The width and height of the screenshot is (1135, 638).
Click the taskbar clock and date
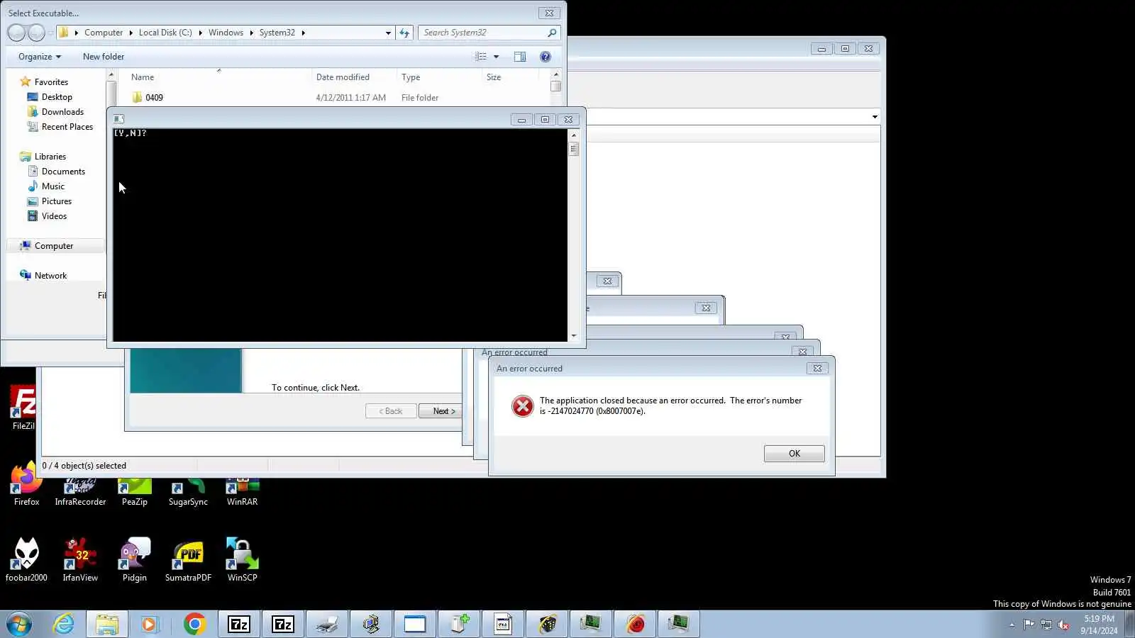(x=1099, y=625)
